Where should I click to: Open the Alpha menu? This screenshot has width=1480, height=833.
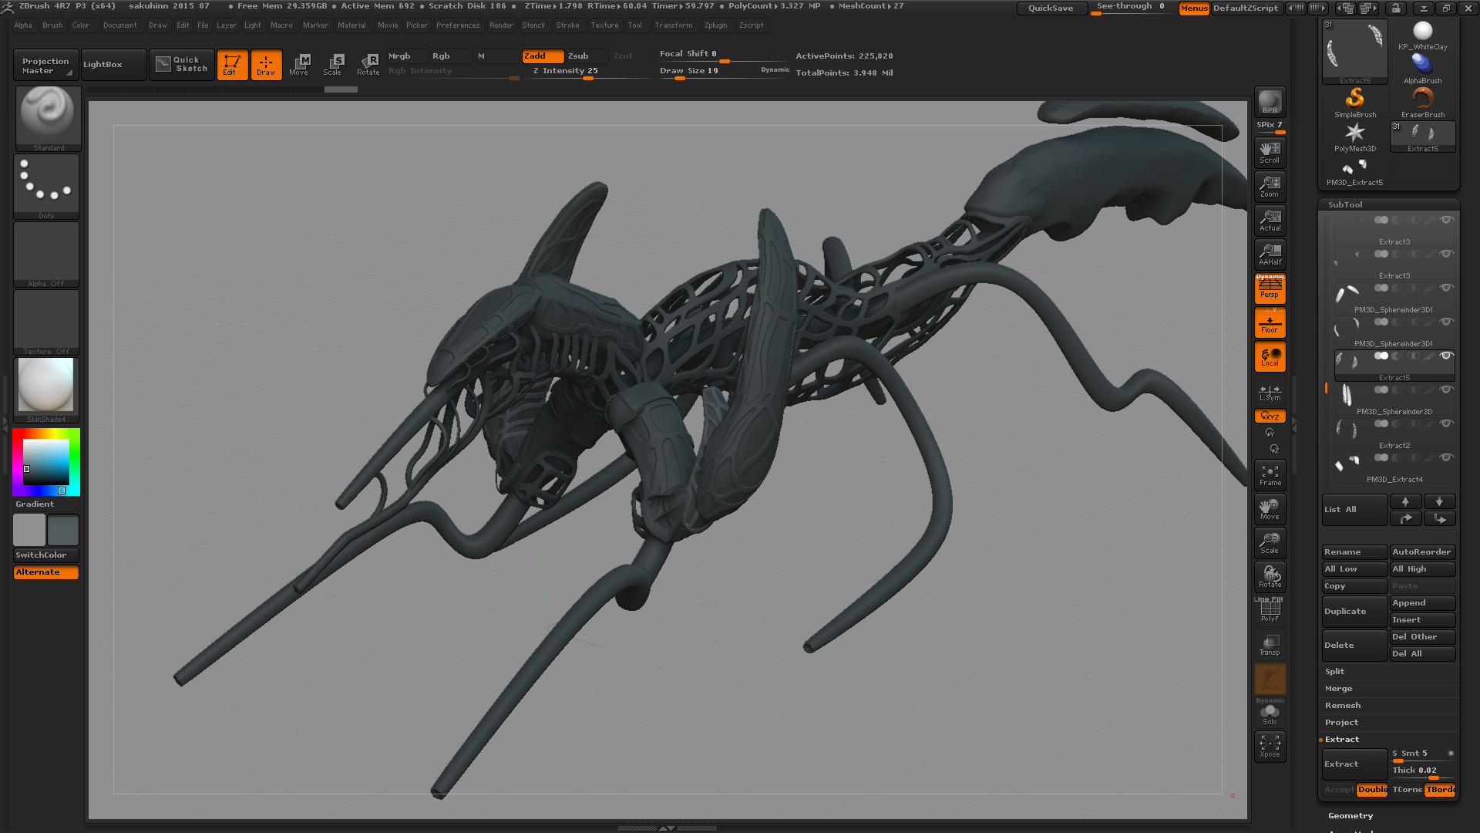click(x=23, y=25)
